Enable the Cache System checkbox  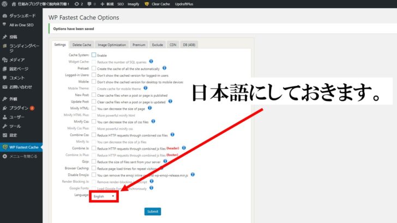pyautogui.click(x=94, y=55)
